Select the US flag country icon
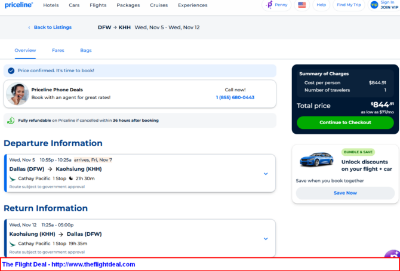 [x=301, y=5]
